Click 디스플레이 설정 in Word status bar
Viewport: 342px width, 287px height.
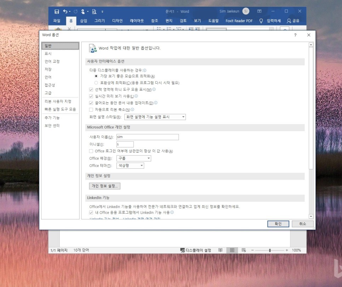(196, 251)
